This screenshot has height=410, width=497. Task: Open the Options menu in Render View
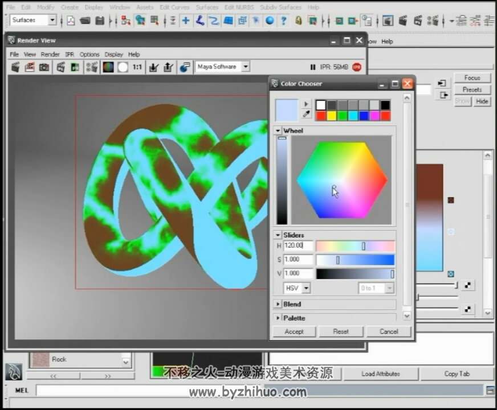click(x=89, y=55)
